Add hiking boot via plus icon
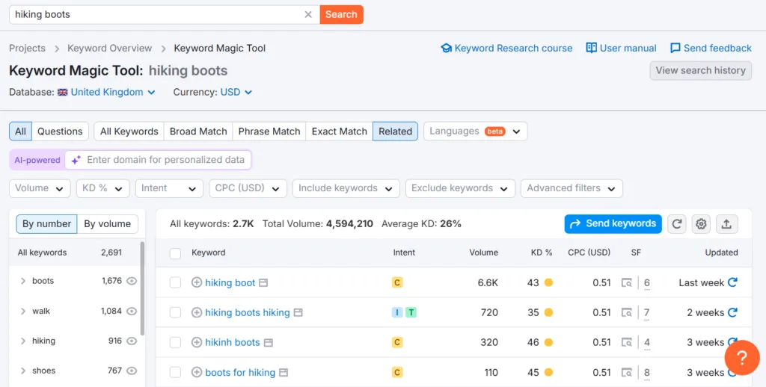 tap(197, 282)
